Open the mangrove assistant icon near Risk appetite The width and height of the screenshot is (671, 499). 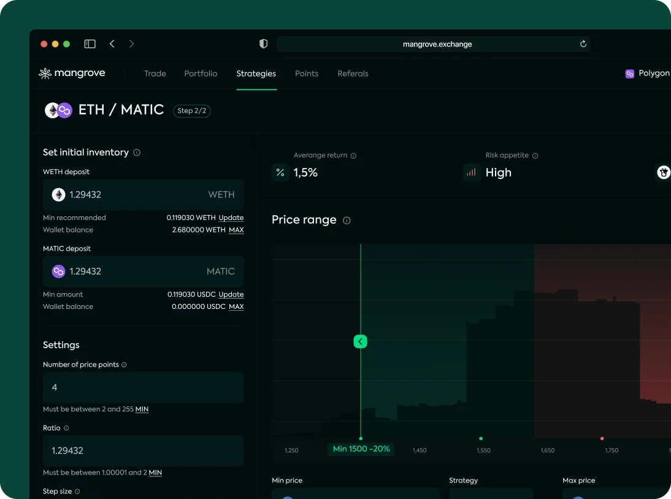point(663,172)
